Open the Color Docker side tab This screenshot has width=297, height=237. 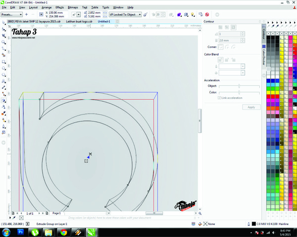coord(264,56)
